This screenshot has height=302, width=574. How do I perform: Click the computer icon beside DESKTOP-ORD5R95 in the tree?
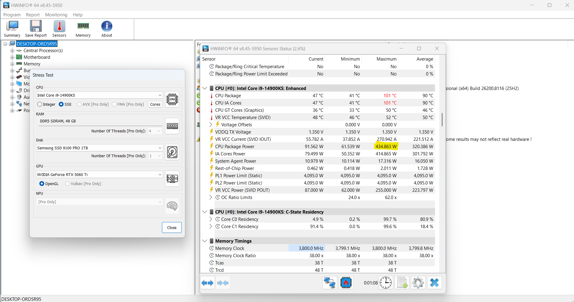pyautogui.click(x=12, y=44)
